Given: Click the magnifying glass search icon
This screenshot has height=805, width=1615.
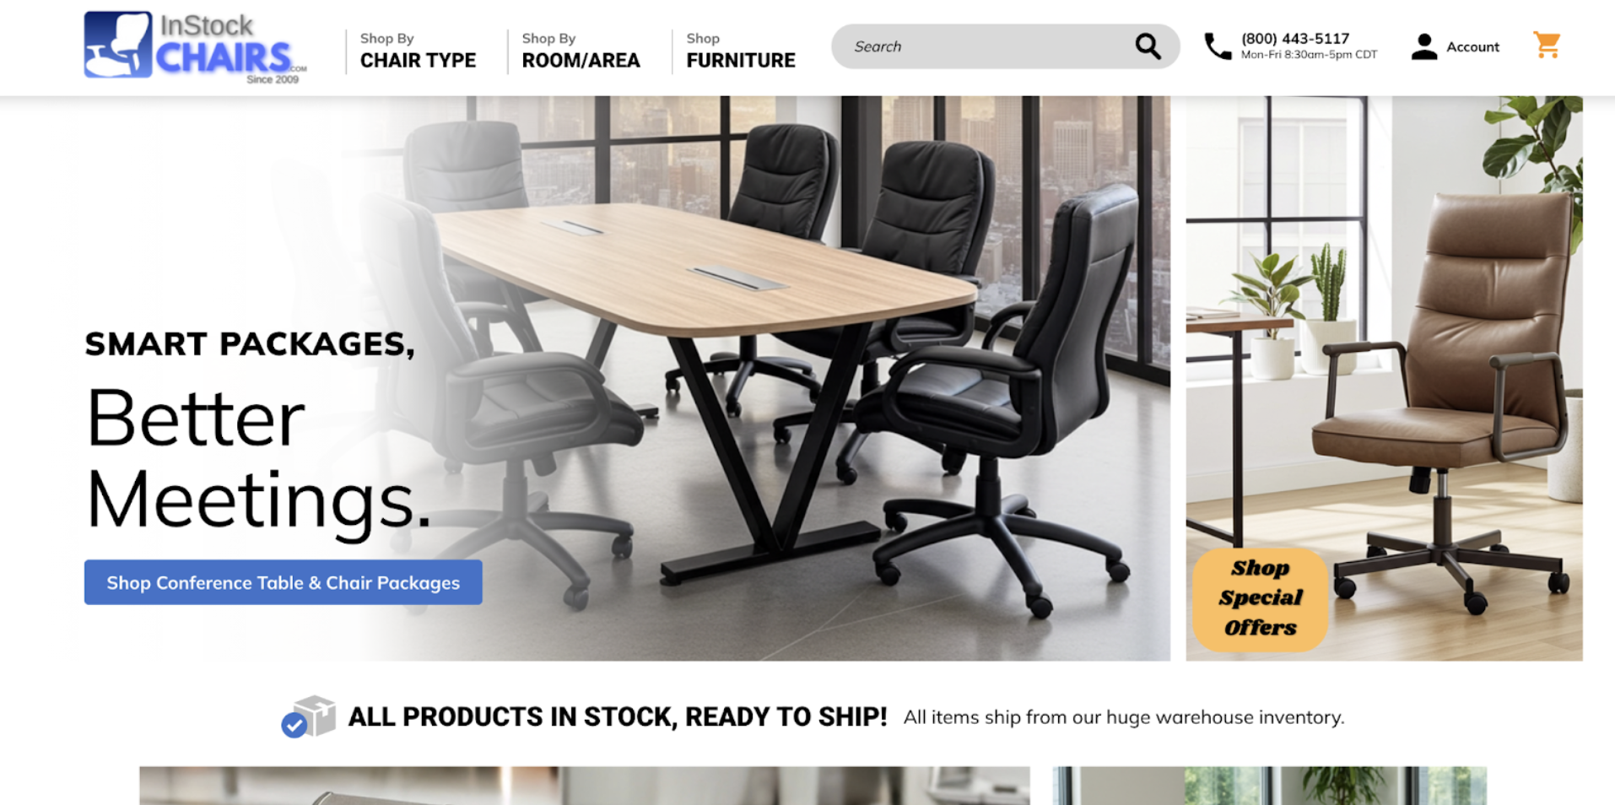Looking at the screenshot, I should (x=1148, y=46).
